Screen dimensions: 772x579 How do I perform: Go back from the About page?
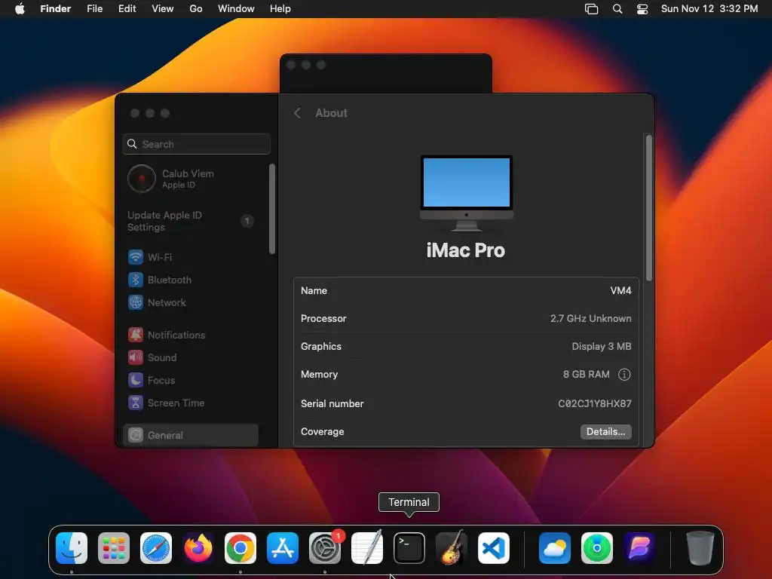[x=297, y=113]
